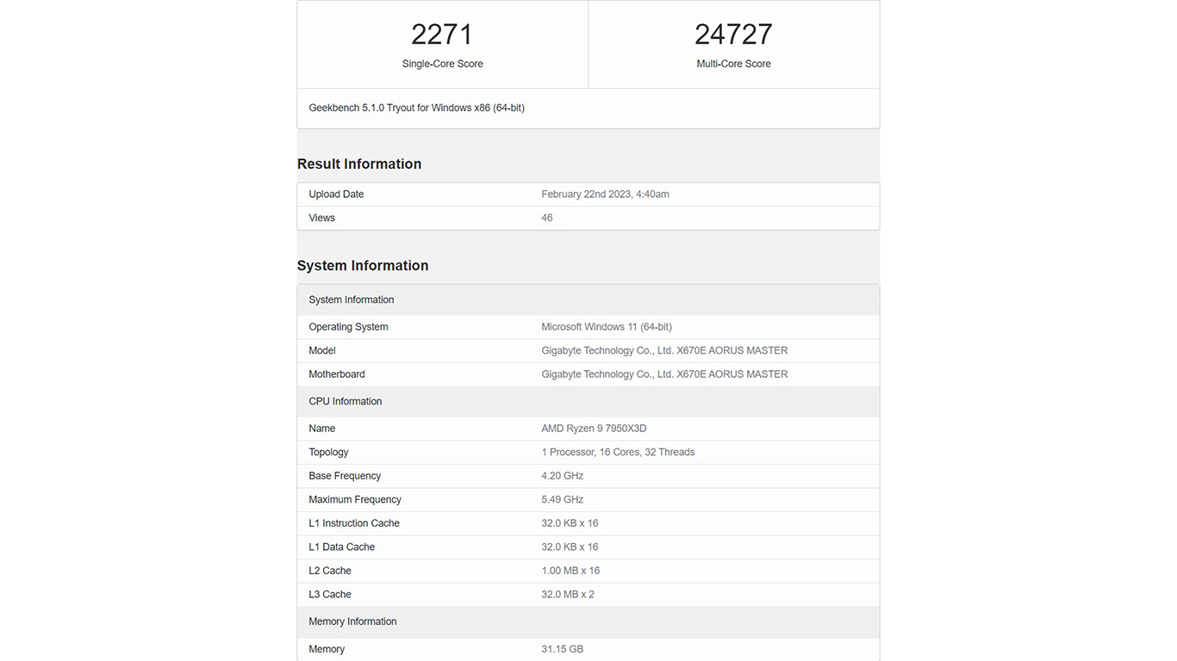This screenshot has height=661, width=1177.
Task: Click the Base Frequency label
Action: [345, 476]
